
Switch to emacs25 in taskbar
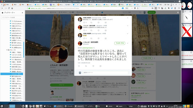(79, 106)
